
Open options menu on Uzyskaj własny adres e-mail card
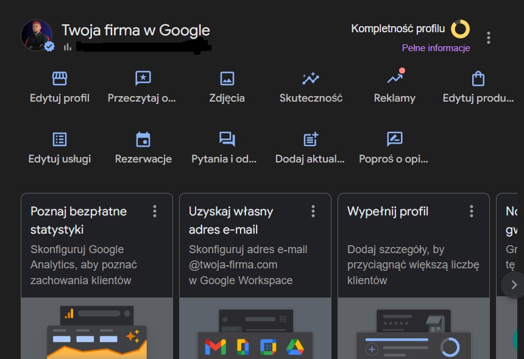313,211
